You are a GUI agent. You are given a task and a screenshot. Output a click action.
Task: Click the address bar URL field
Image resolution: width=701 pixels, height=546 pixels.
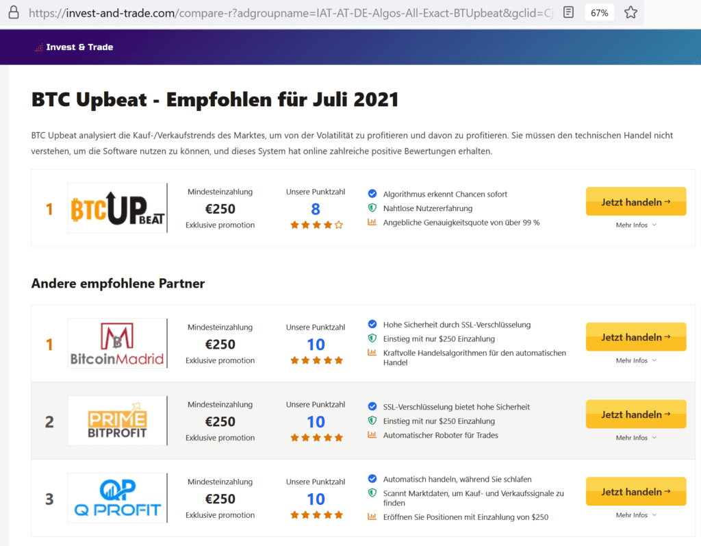point(290,12)
